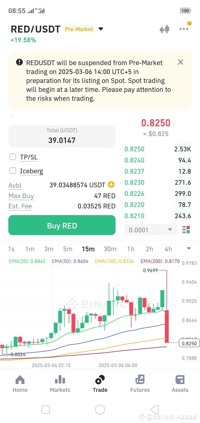This screenshot has width=200, height=423.
Task: Open the Iceberg explanation link
Action: pyautogui.click(x=31, y=171)
